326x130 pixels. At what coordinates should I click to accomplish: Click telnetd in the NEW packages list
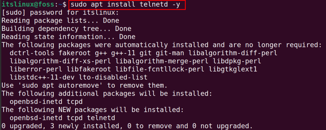(x=101, y=118)
